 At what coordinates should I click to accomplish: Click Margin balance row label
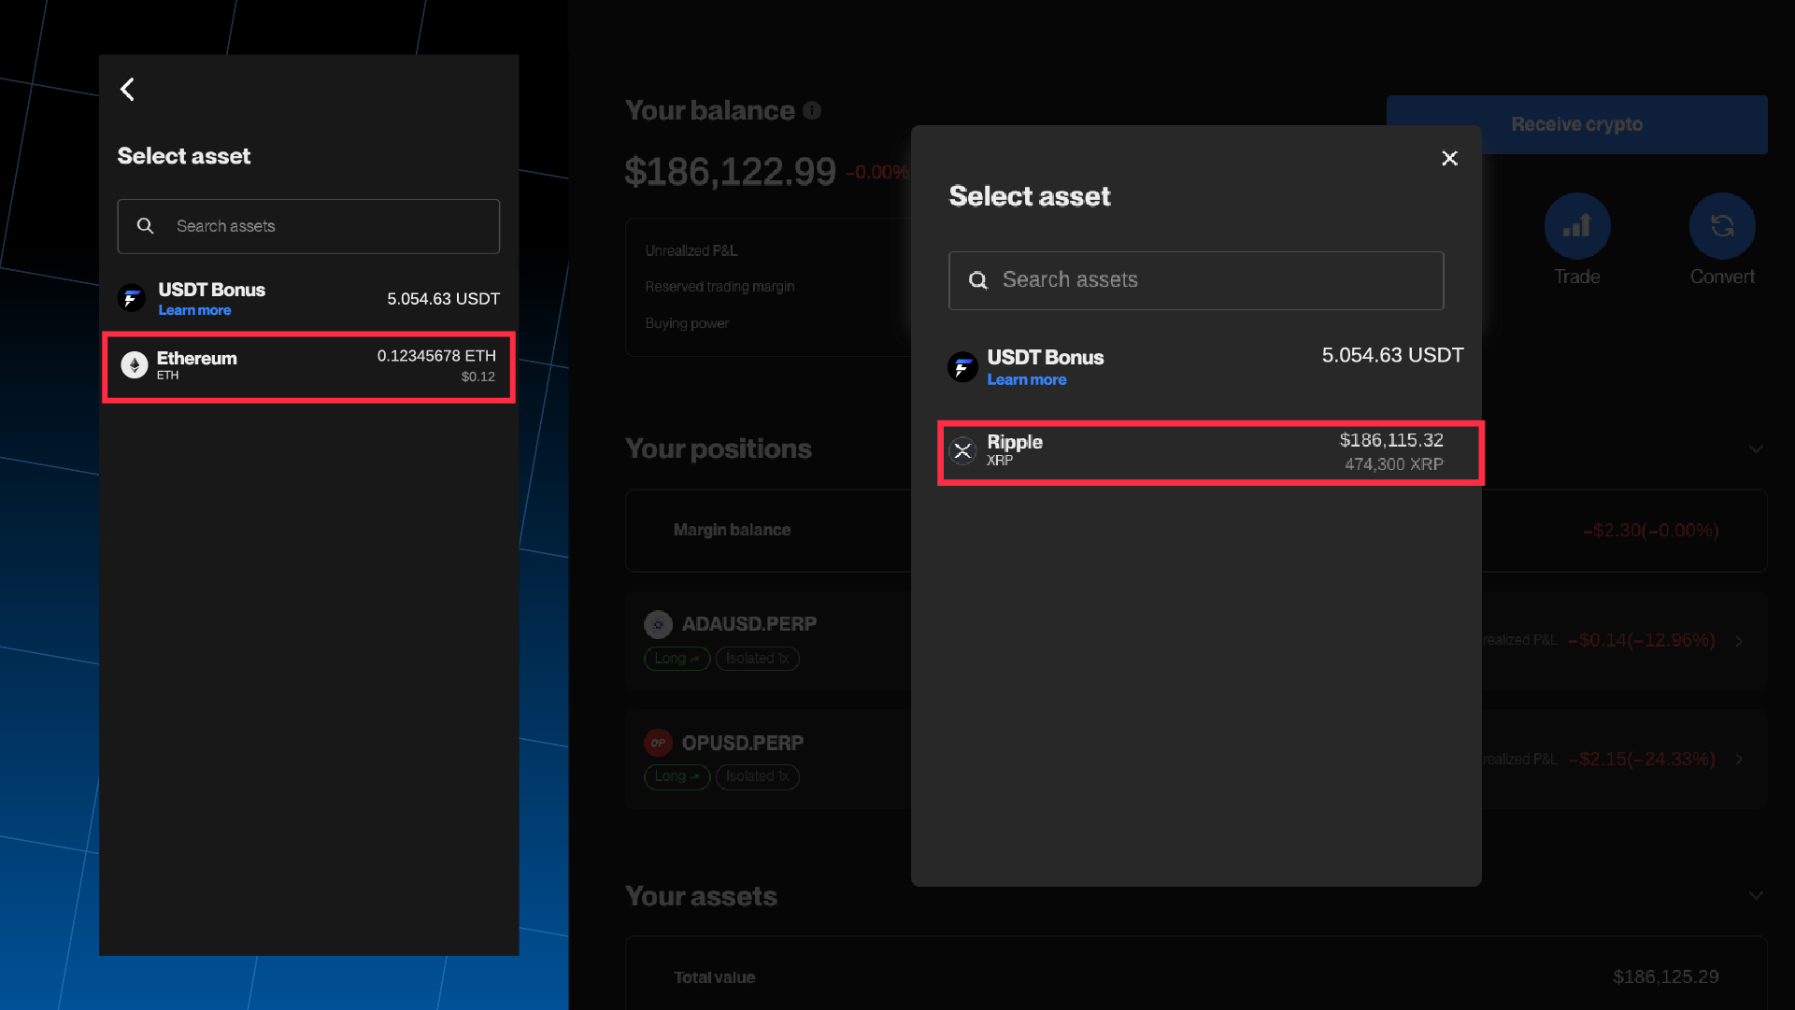pyautogui.click(x=732, y=530)
